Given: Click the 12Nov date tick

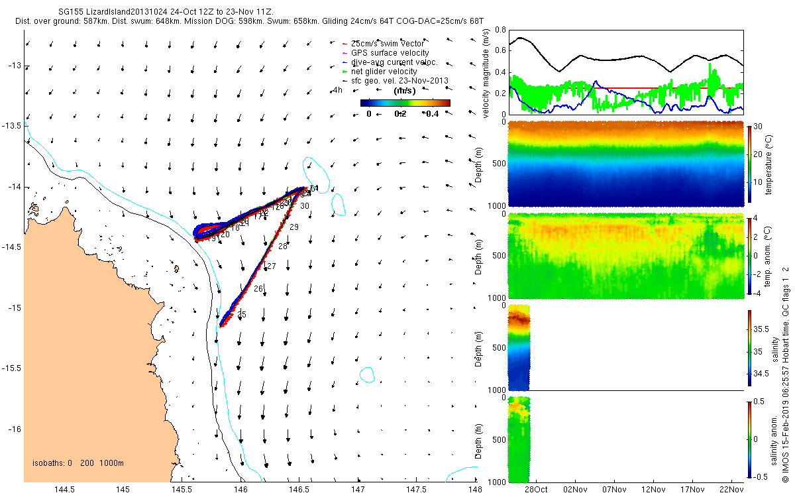Looking at the screenshot, I should click(x=653, y=489).
